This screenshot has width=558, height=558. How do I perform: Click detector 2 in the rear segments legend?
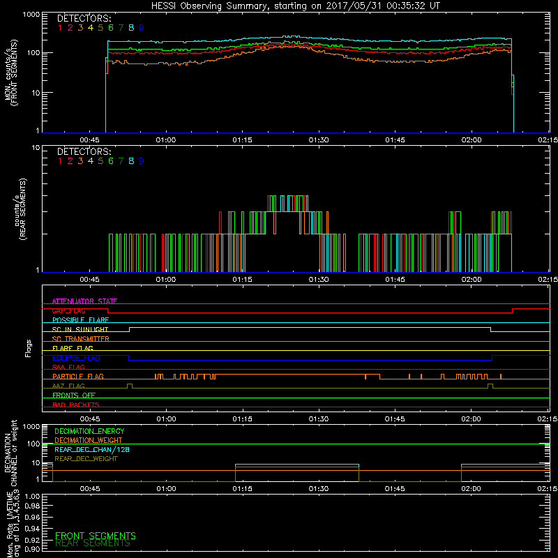[70, 161]
